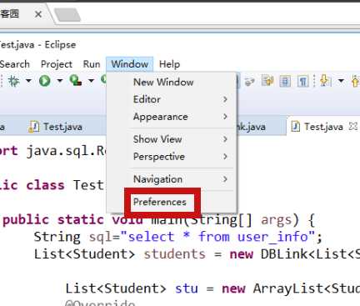Expand the Editor submenu
360x306 pixels.
172,99
